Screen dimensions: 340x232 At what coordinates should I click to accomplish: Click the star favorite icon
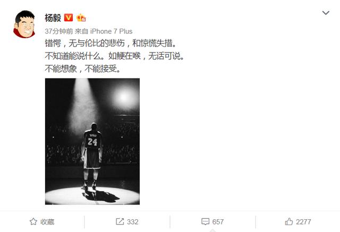pos(33,221)
